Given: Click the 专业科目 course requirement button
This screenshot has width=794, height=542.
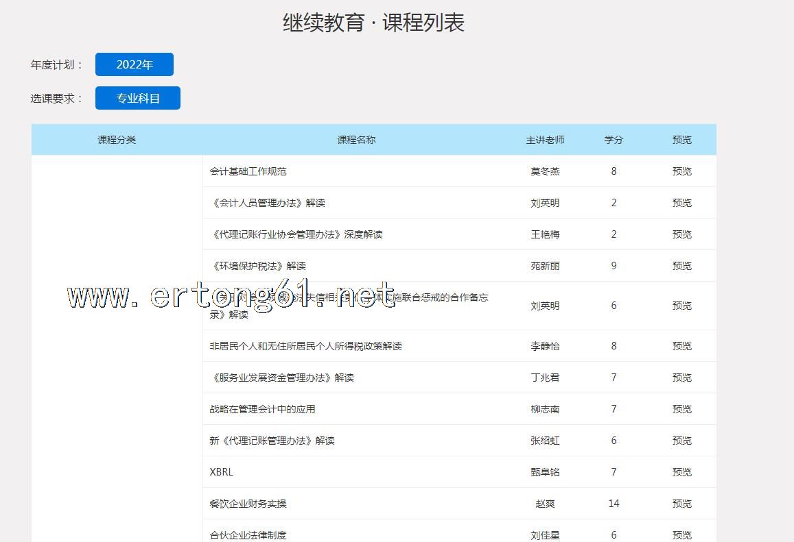Looking at the screenshot, I should tap(137, 98).
